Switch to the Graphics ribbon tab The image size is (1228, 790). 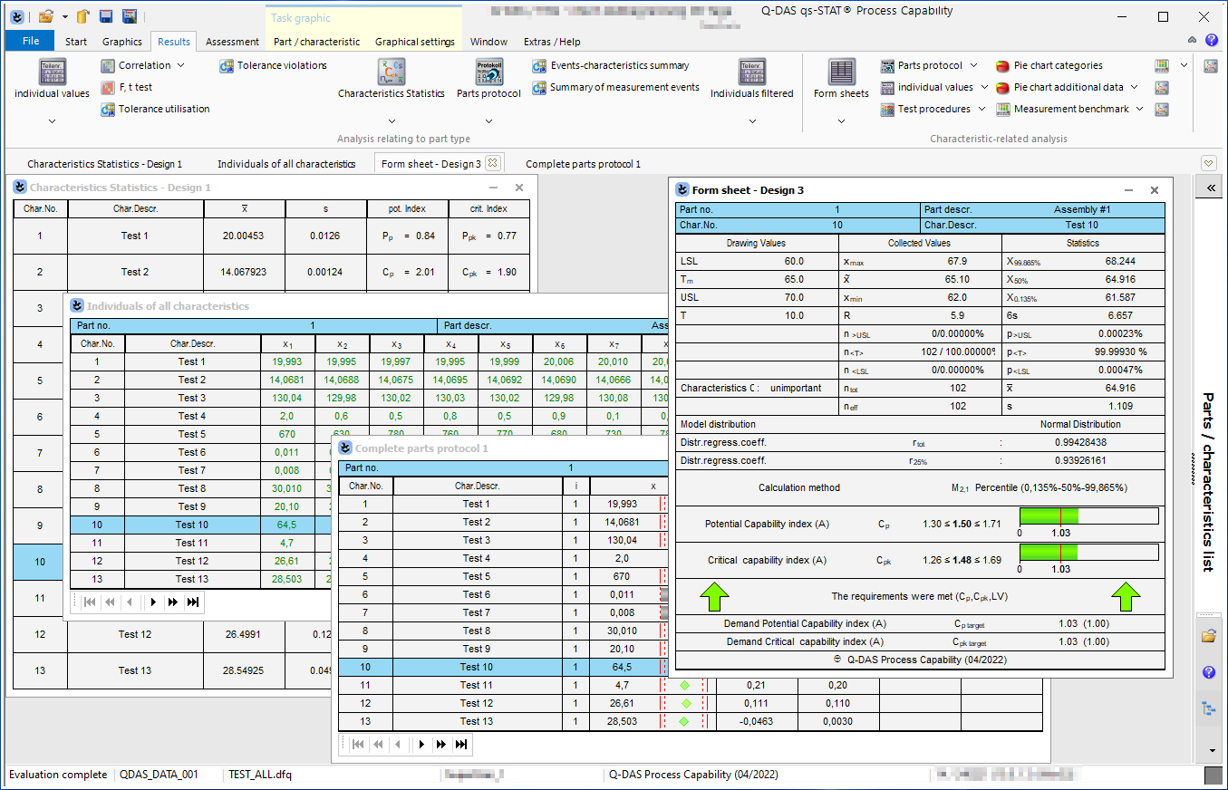[122, 42]
